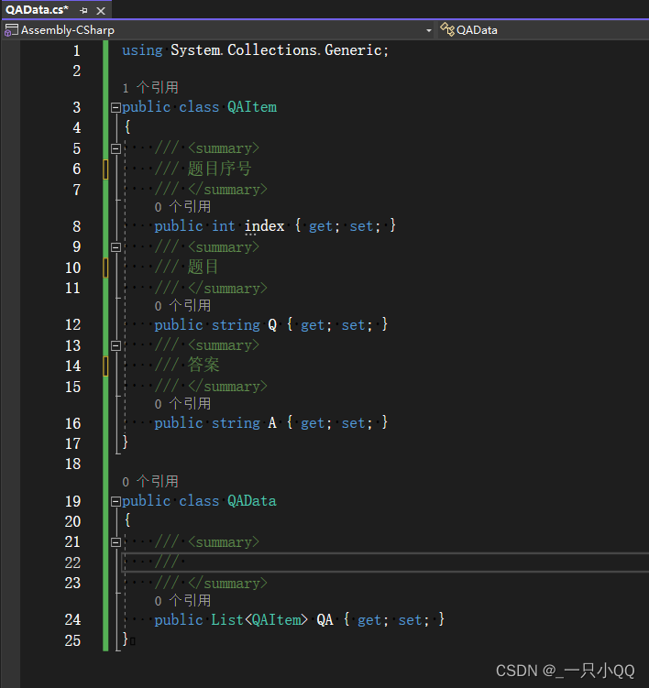Fold the summary block at line 9
This screenshot has height=688, width=649.
(115, 246)
